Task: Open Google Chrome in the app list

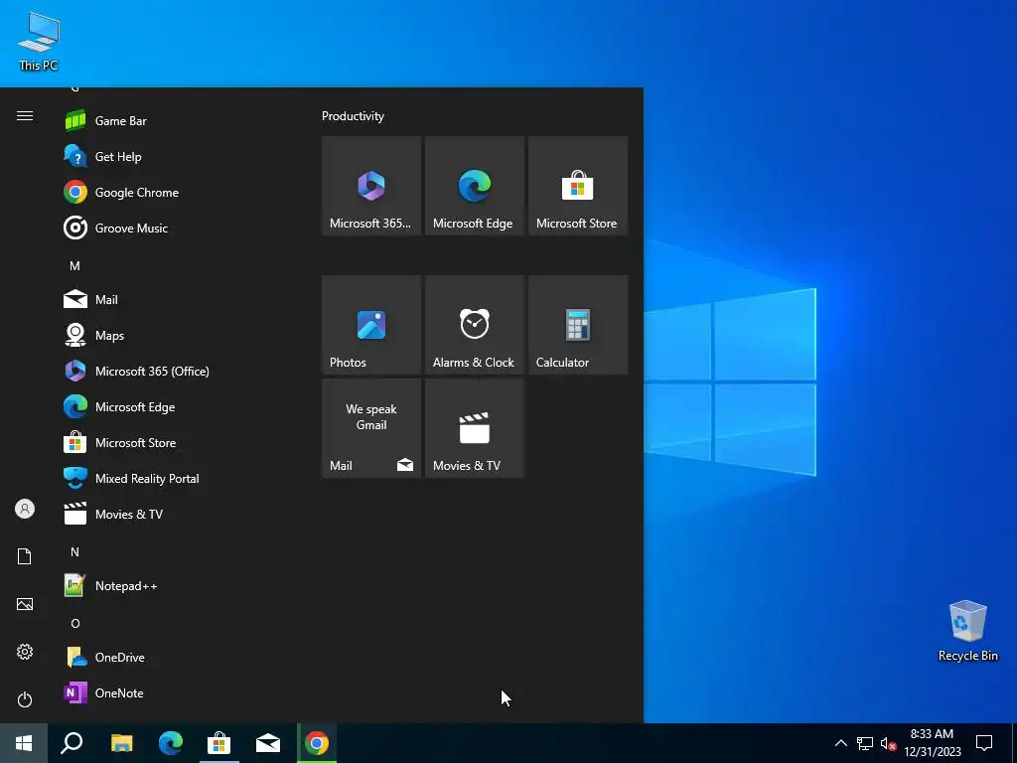Action: point(175,192)
